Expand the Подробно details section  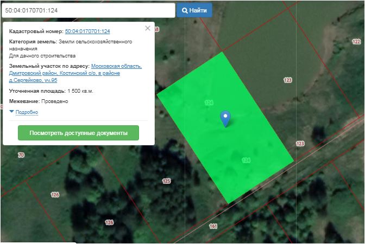24,112
